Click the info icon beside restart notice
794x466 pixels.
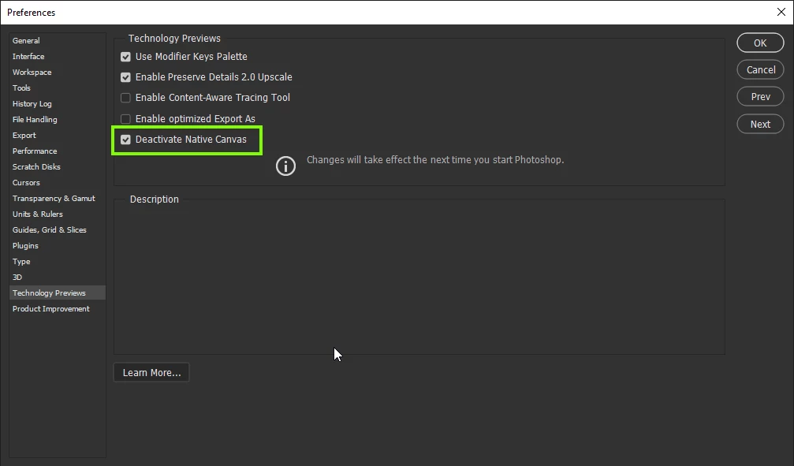point(285,166)
